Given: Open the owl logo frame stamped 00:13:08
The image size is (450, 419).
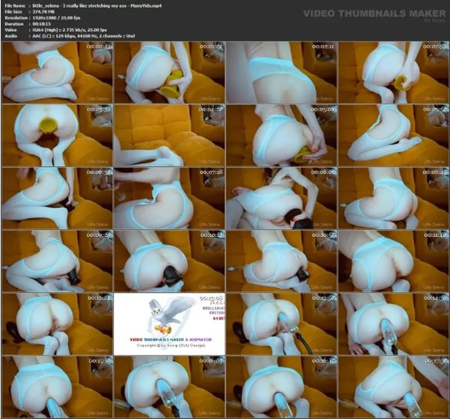Looking at the screenshot, I should (169, 324).
